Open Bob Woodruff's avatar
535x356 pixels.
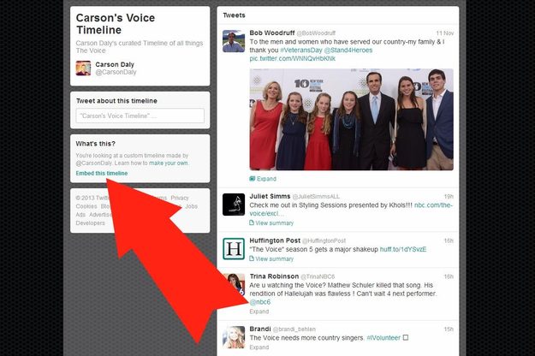coord(234,41)
